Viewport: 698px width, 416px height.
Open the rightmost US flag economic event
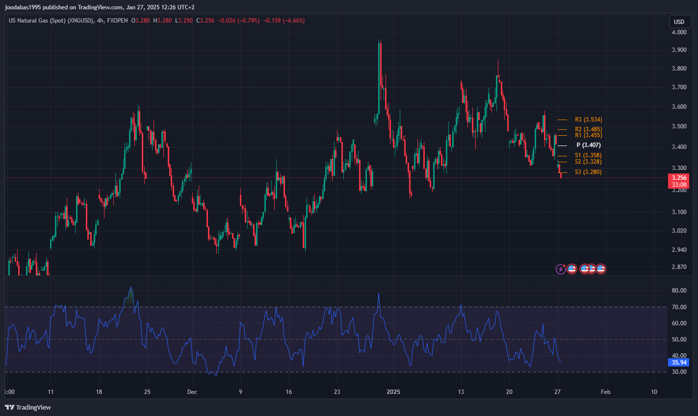(x=601, y=269)
